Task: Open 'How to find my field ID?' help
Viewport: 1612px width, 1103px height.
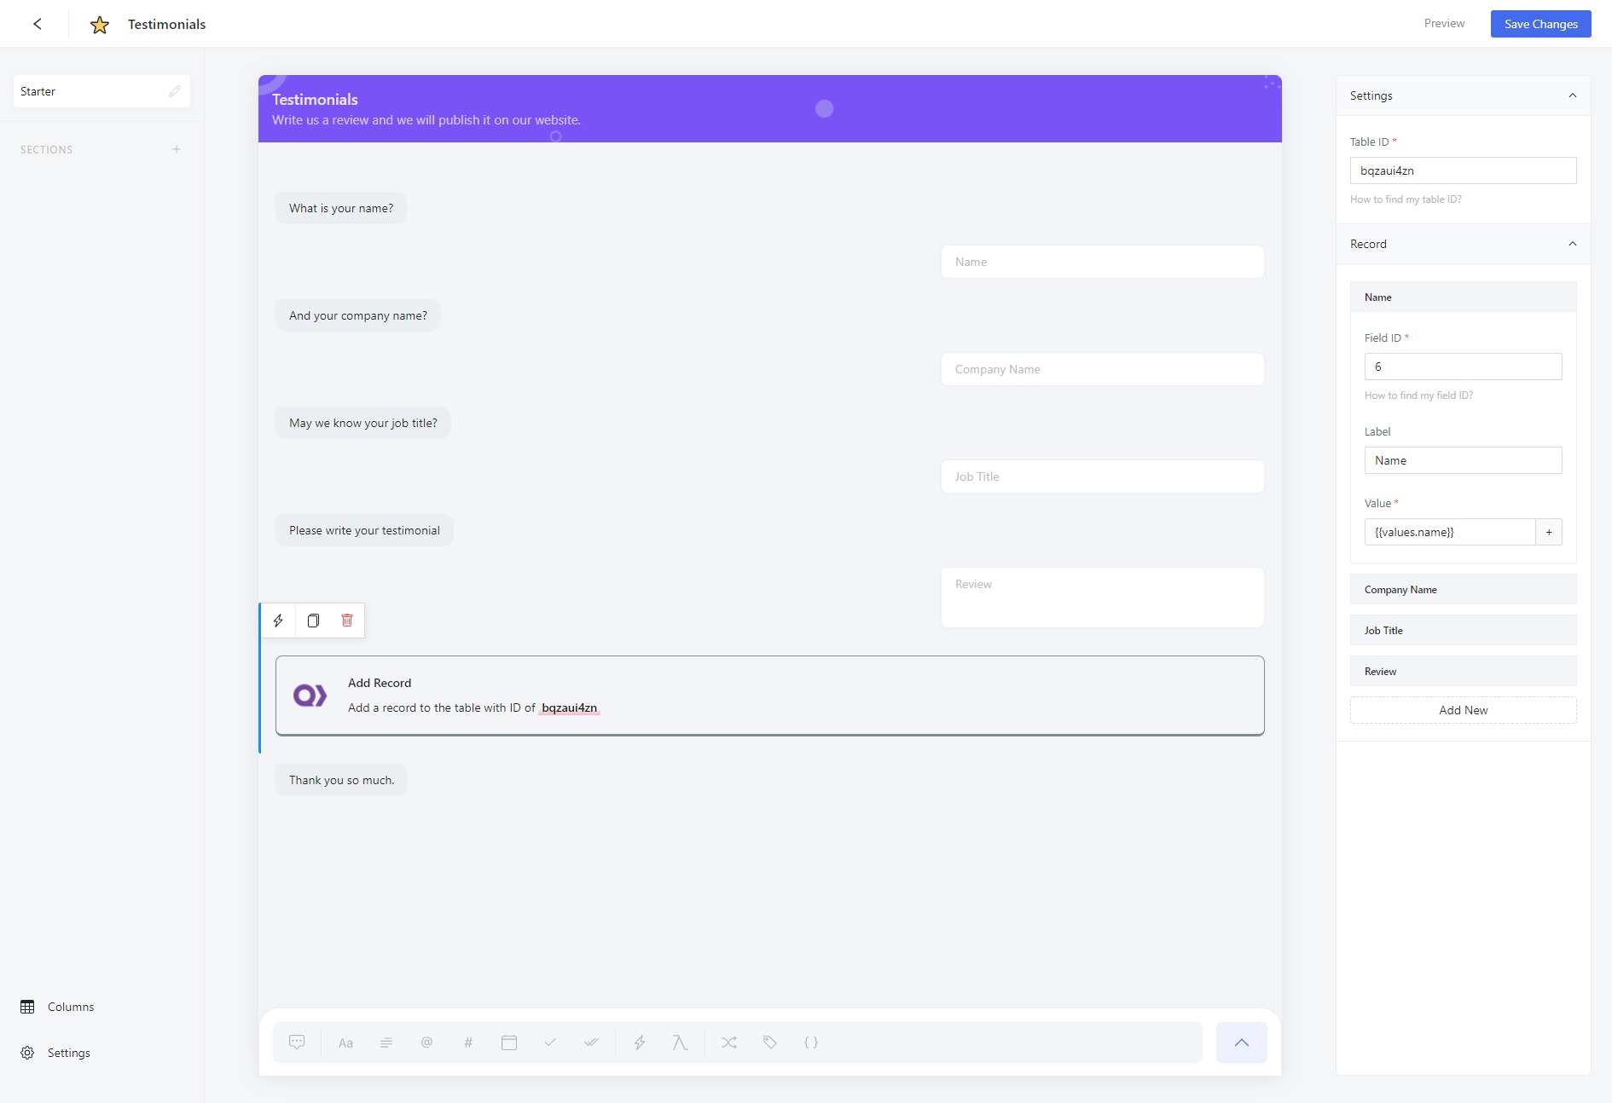Action: tap(1418, 396)
